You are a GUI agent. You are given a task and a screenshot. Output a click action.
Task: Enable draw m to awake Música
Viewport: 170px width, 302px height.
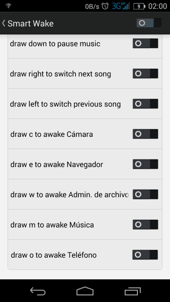[x=145, y=225]
